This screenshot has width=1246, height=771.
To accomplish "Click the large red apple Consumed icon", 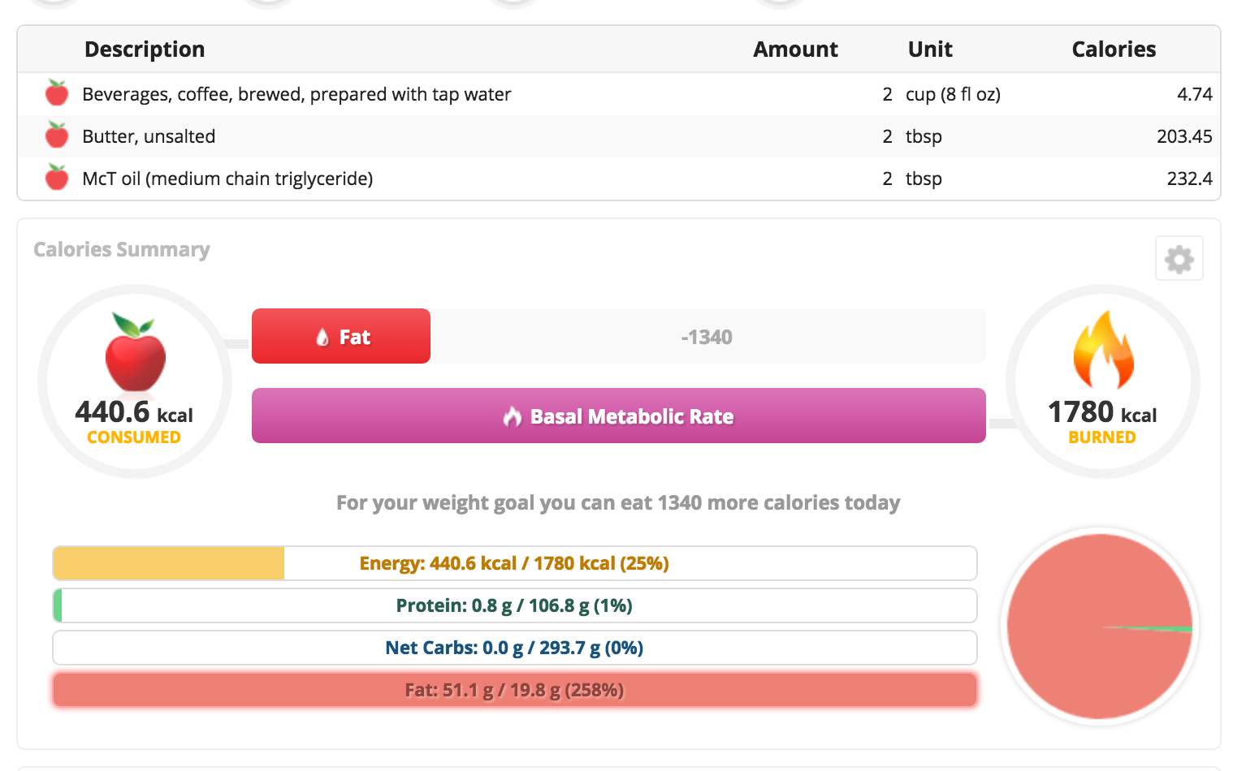I will click(135, 352).
